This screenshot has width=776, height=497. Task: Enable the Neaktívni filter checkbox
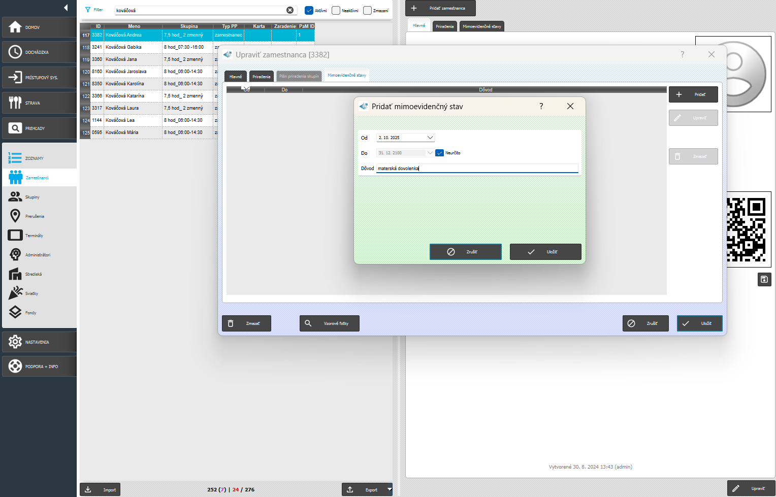(x=336, y=10)
